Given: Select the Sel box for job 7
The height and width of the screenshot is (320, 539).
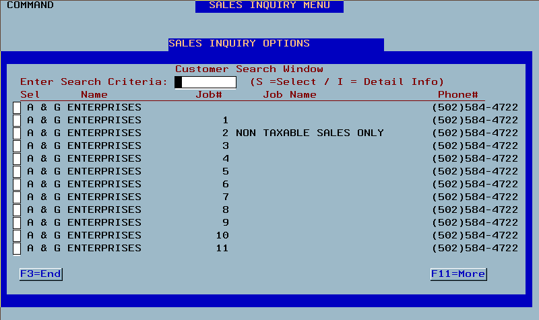Looking at the screenshot, I should click(17, 197).
